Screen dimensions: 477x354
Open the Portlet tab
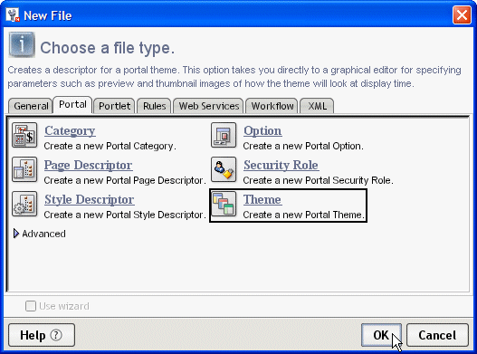click(x=114, y=106)
